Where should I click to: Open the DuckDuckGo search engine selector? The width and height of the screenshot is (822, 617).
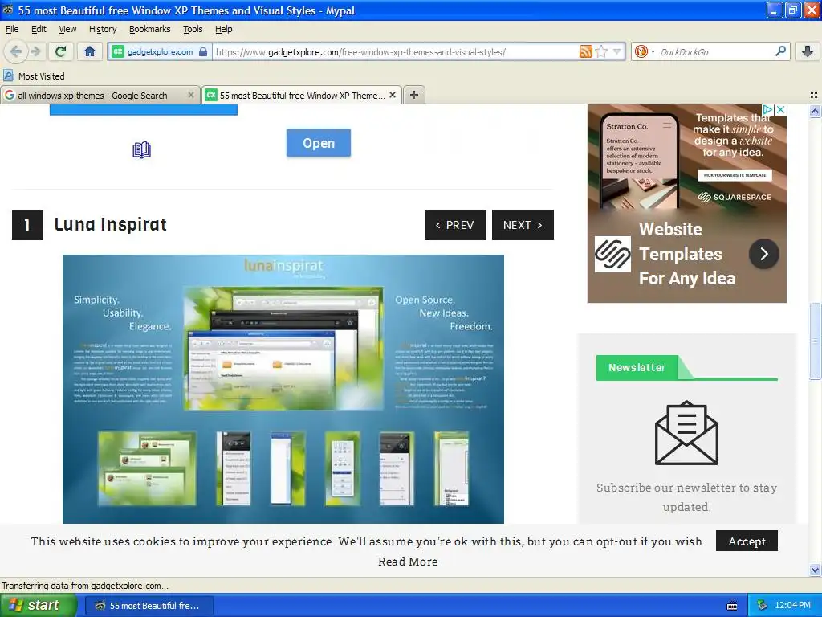point(645,51)
